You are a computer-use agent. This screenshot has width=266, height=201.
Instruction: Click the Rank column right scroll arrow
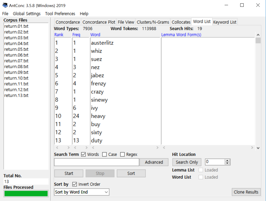tap(69, 148)
